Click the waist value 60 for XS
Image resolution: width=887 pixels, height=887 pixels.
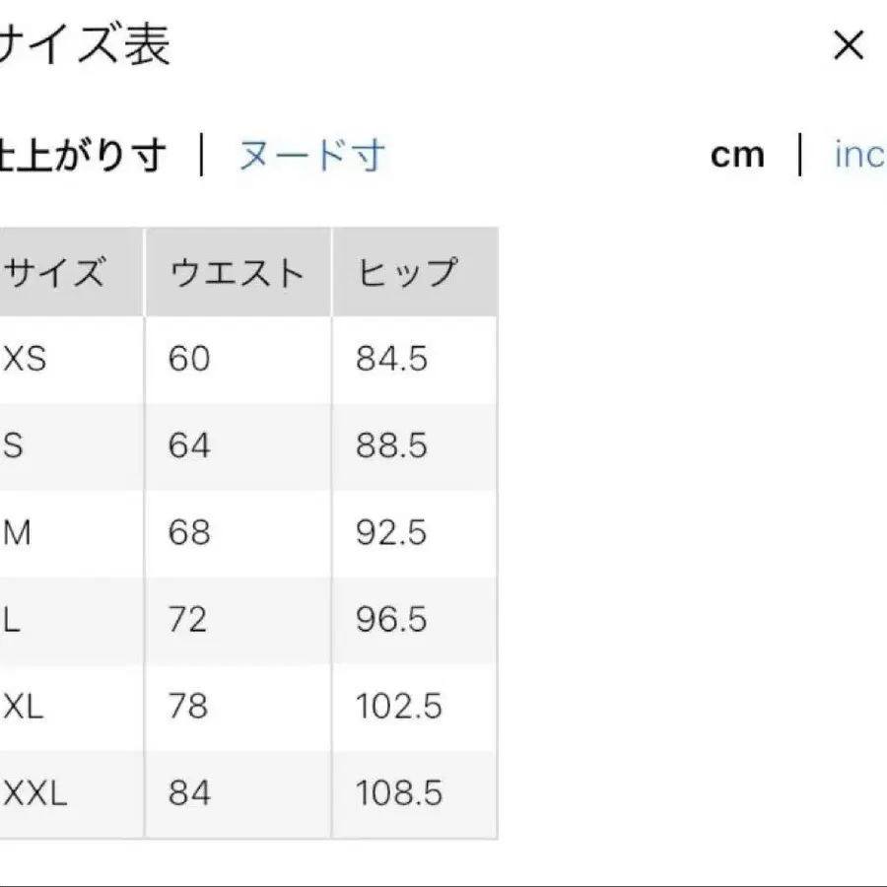tap(189, 360)
